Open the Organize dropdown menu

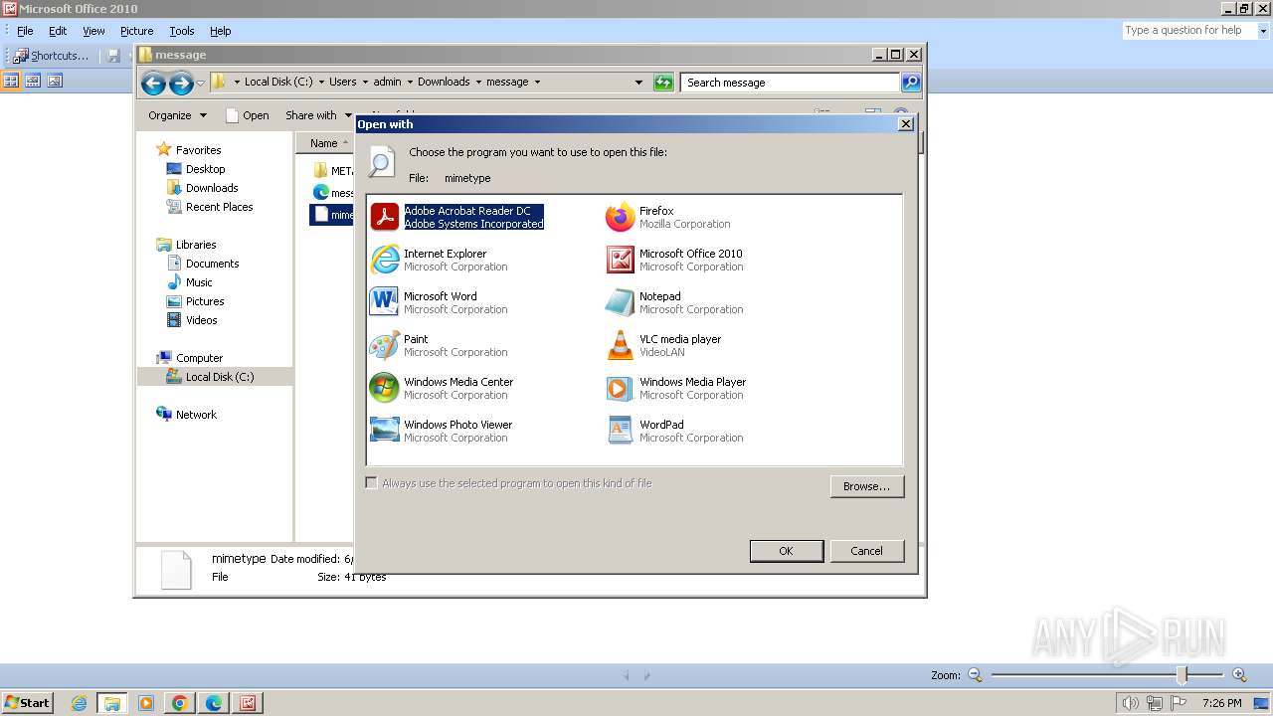tap(178, 115)
